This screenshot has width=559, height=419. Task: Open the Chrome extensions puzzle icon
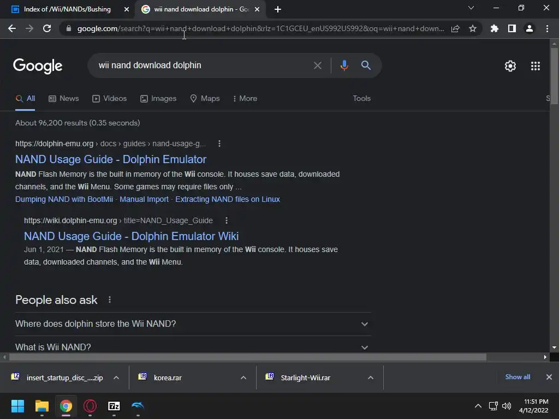coord(494,28)
